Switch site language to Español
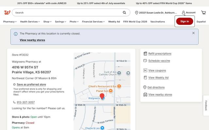The height and width of the screenshot is (130, 209). point(201,22)
